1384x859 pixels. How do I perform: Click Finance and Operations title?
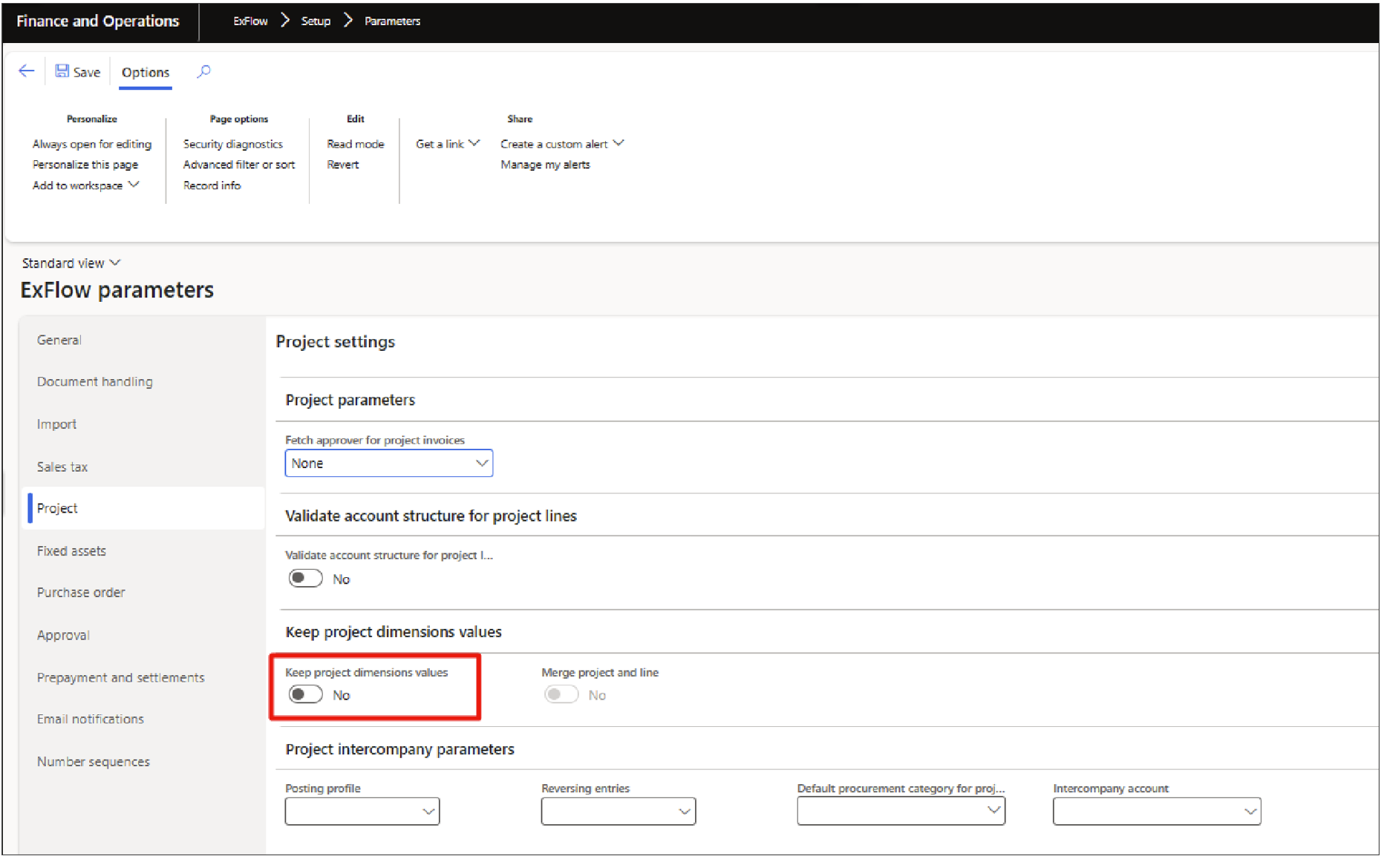pyautogui.click(x=98, y=21)
